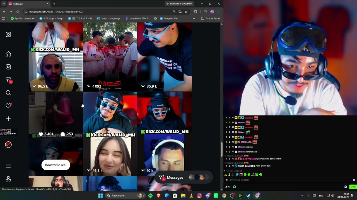The image size is (357, 200).
Task: Open the profile avatar in sidebar
Action: pyautogui.click(x=8, y=145)
